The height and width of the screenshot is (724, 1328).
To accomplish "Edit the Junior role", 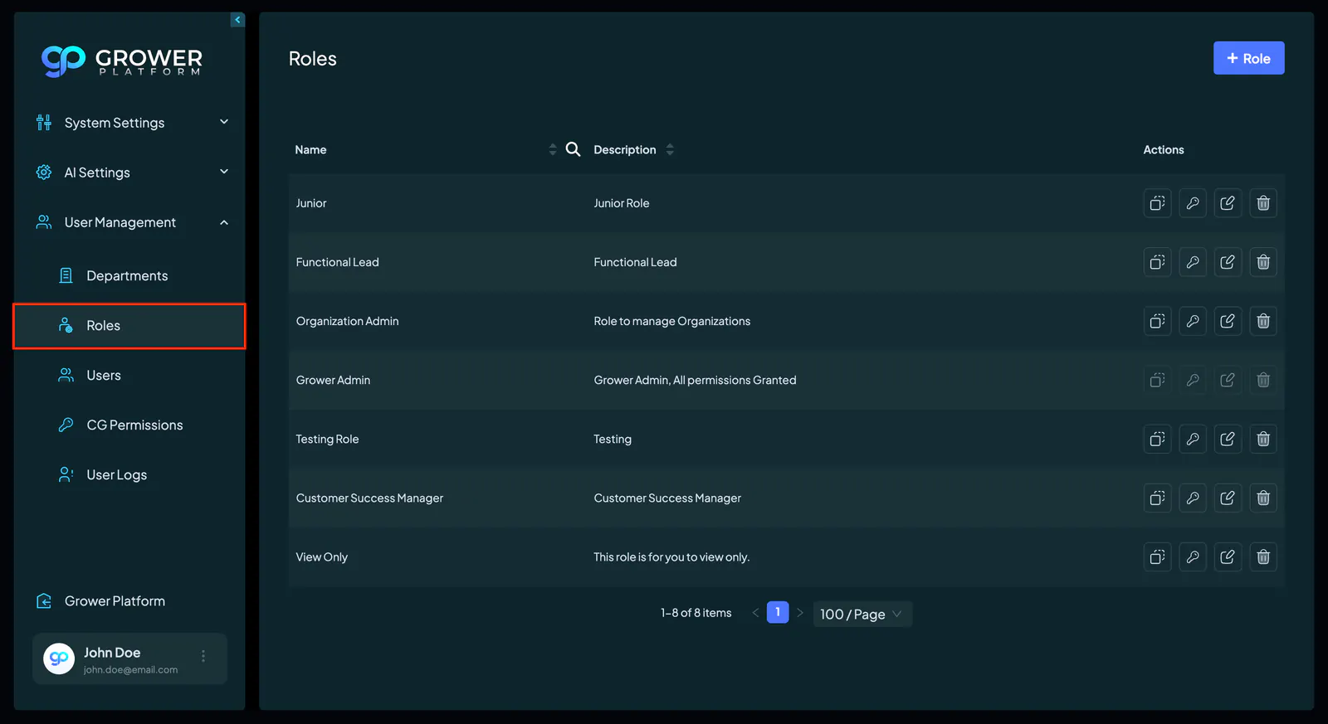I will click(x=1228, y=203).
